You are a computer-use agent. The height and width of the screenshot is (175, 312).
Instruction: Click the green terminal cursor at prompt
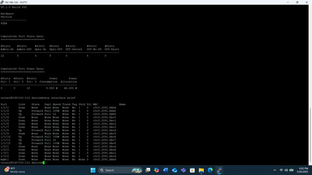click(x=44, y=163)
